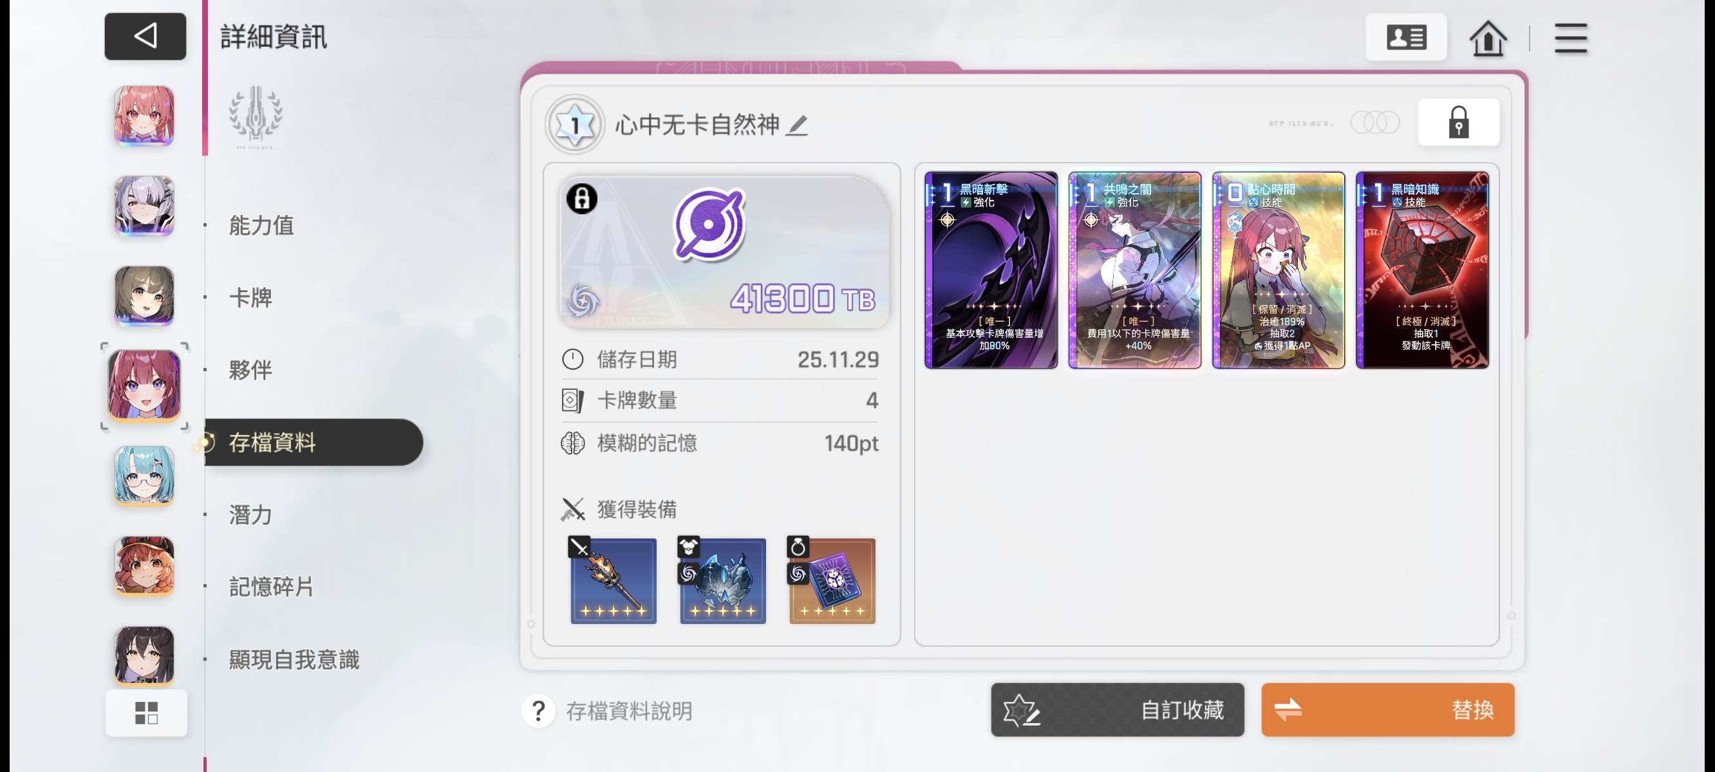Toggle the small padlock on save banner
This screenshot has height=772, width=1715.
pos(581,198)
